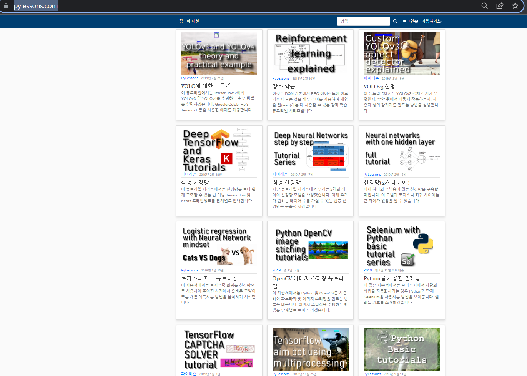
Task: Open YOLOv3 and YOLOv4 theory thumbnail
Action: click(x=219, y=53)
